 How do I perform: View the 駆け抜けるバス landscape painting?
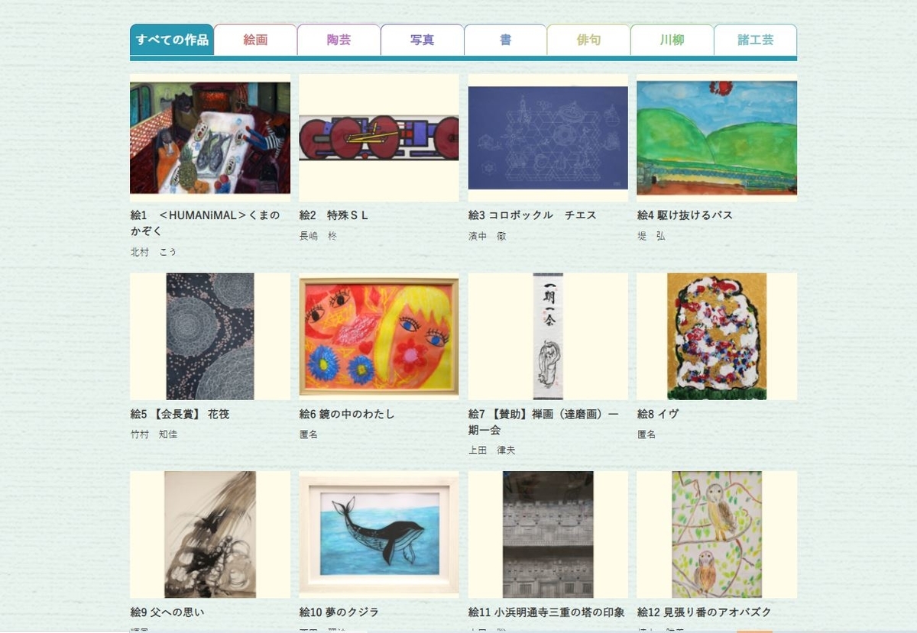coord(717,137)
